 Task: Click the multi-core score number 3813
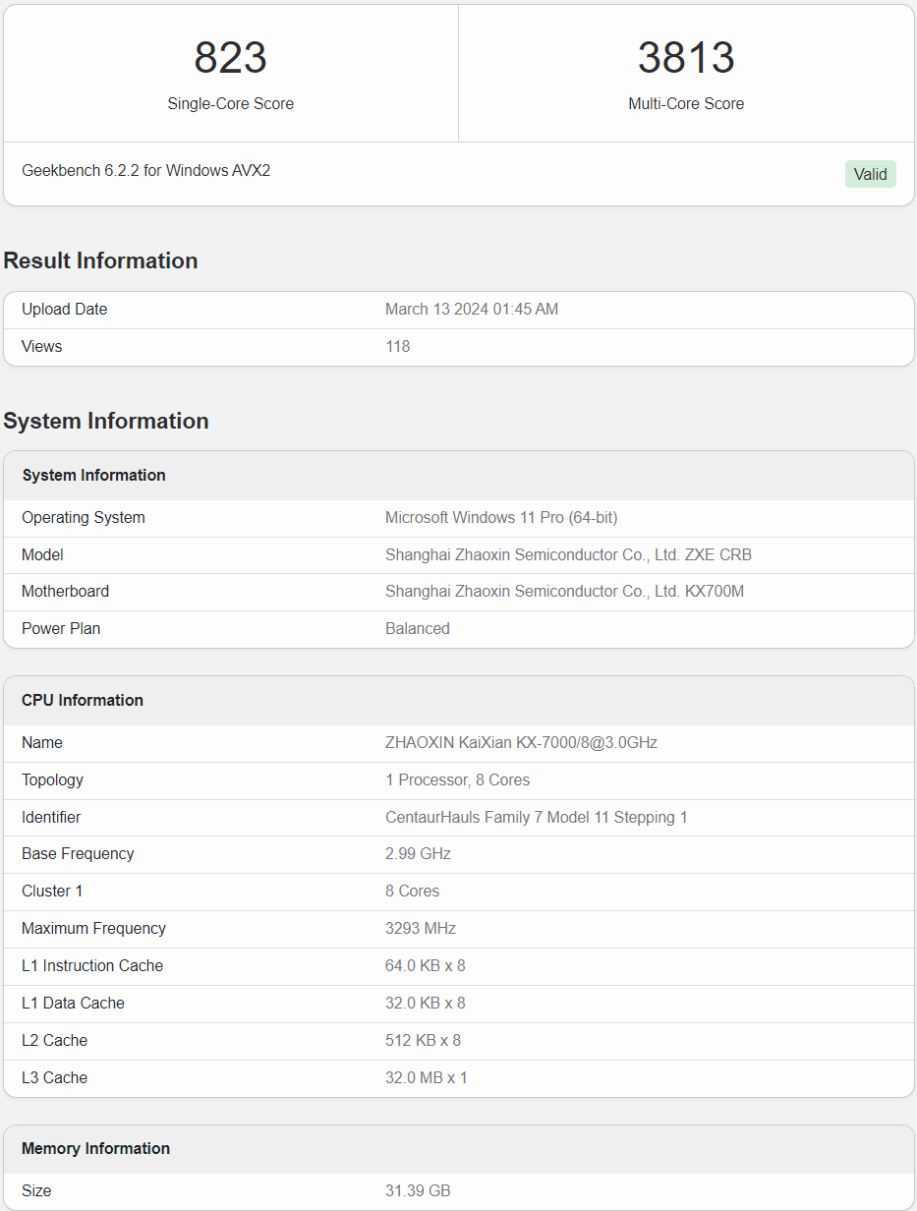point(686,58)
